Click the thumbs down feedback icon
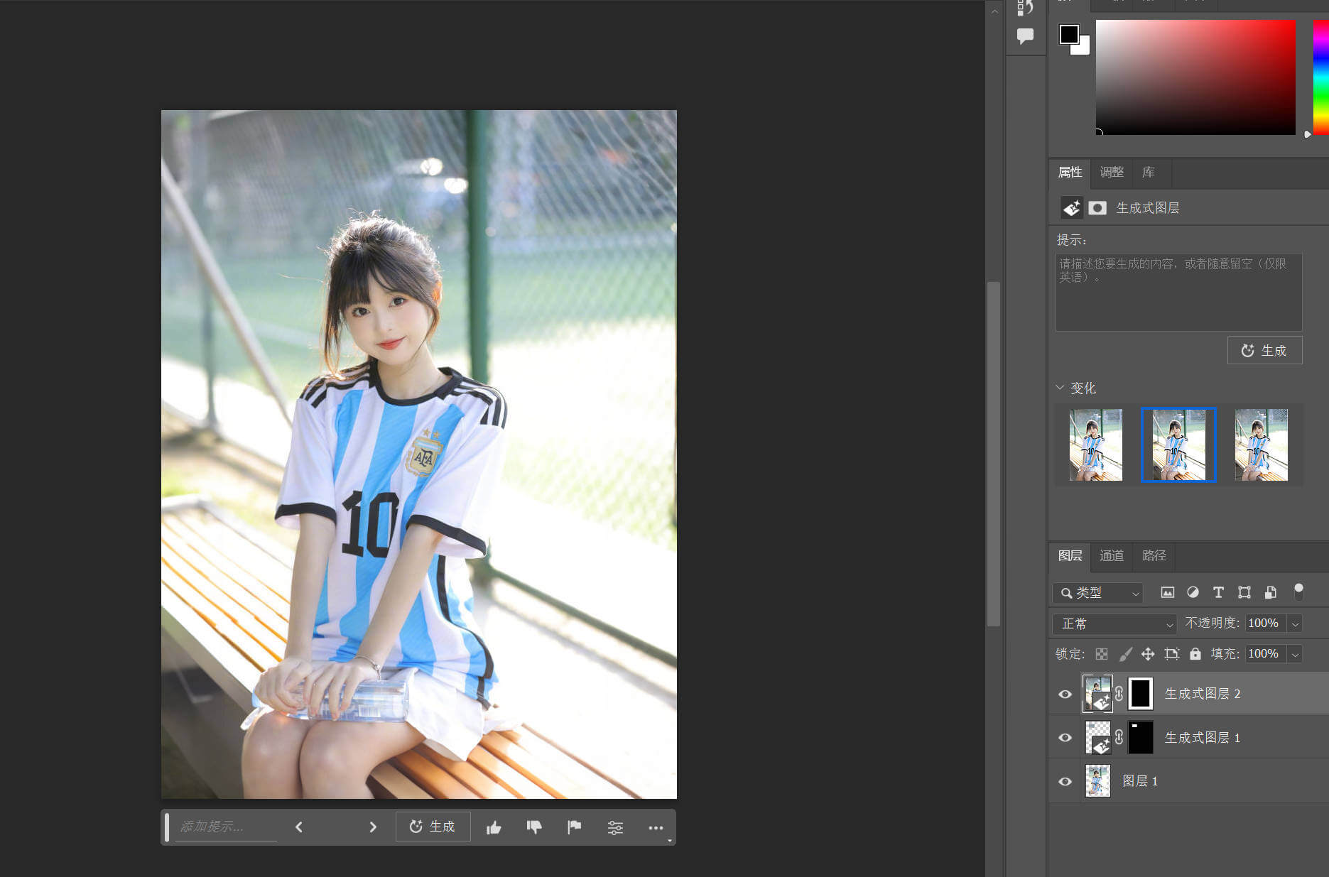Screen dimensions: 1329x877 click(534, 827)
